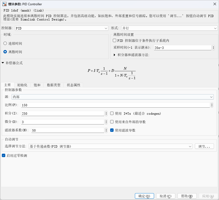Uncheck the 使用滤波导数 checkbox

point(112,130)
